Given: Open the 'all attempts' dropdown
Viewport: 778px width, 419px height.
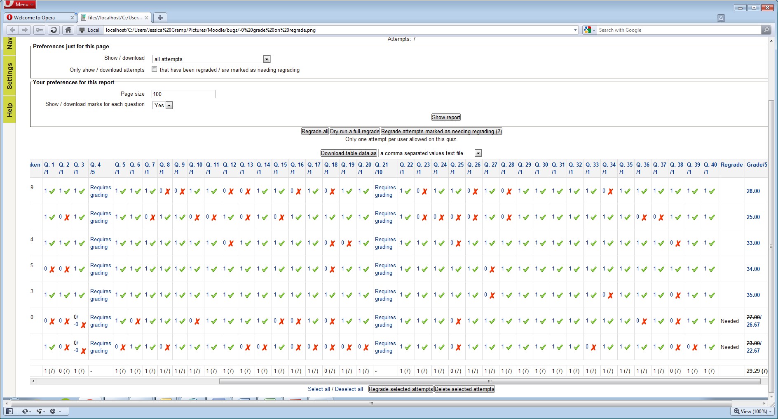Looking at the screenshot, I should point(211,59).
